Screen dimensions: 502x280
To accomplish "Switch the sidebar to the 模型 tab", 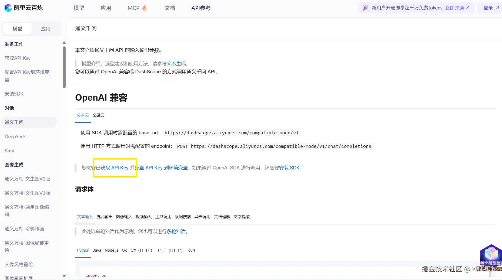I will 17,29.
